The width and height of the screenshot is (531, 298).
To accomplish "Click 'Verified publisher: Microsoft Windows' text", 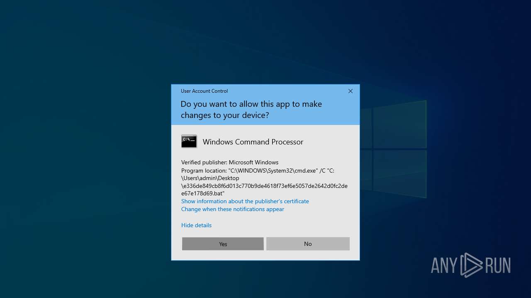I will [230, 162].
